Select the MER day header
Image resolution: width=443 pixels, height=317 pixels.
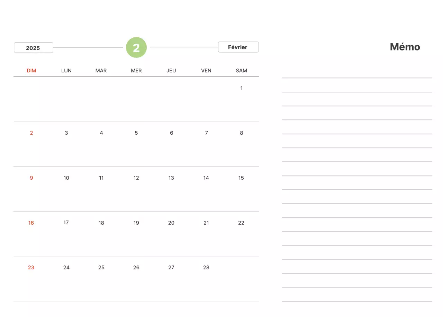pos(136,71)
